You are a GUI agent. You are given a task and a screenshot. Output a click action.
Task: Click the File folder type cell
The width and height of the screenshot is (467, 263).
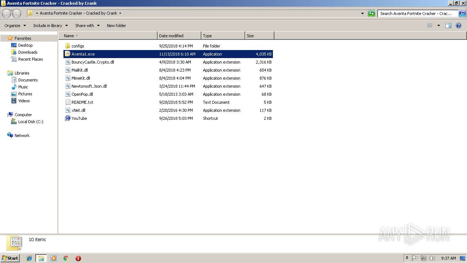212,46
